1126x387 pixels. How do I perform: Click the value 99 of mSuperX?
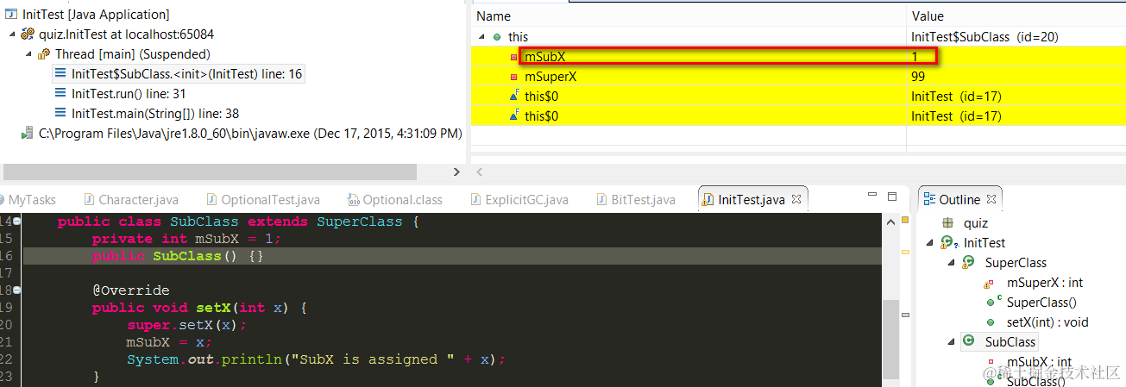click(919, 76)
